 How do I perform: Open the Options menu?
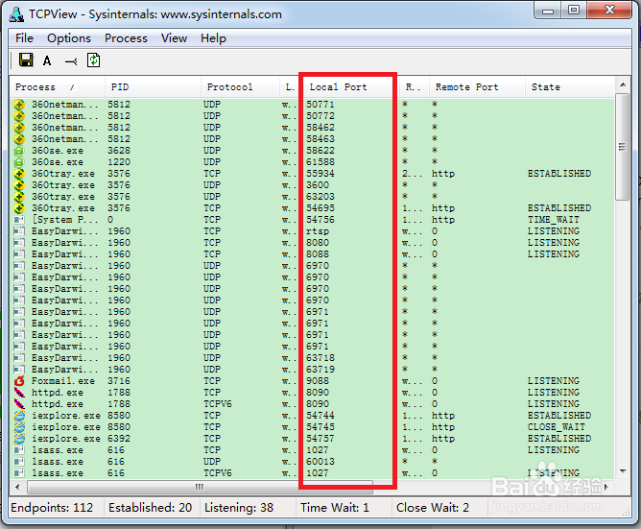point(69,38)
